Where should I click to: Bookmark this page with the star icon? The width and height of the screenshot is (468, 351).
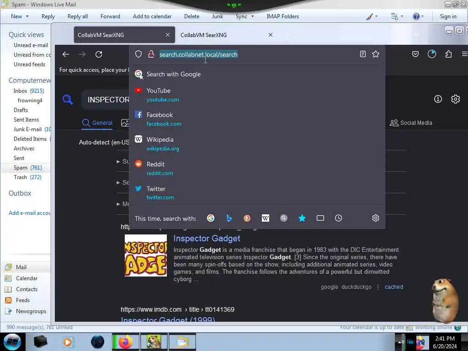[376, 54]
